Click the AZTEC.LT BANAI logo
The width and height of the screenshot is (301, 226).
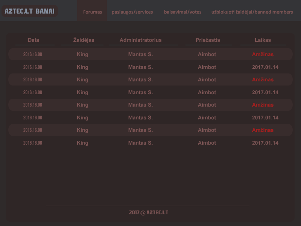[30, 11]
